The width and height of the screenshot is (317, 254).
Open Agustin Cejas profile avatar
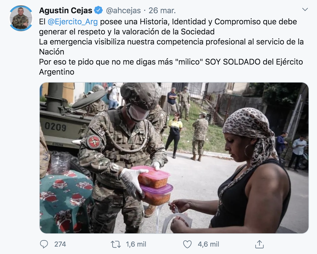21,18
